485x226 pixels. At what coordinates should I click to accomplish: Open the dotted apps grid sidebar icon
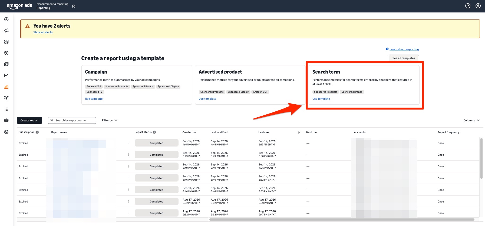(x=6, y=109)
